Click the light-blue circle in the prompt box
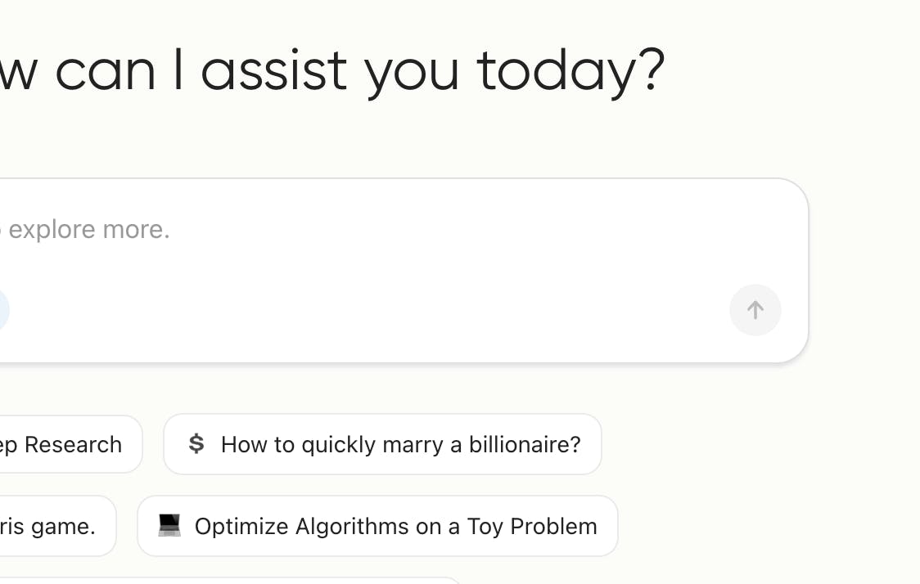 pos(2,310)
